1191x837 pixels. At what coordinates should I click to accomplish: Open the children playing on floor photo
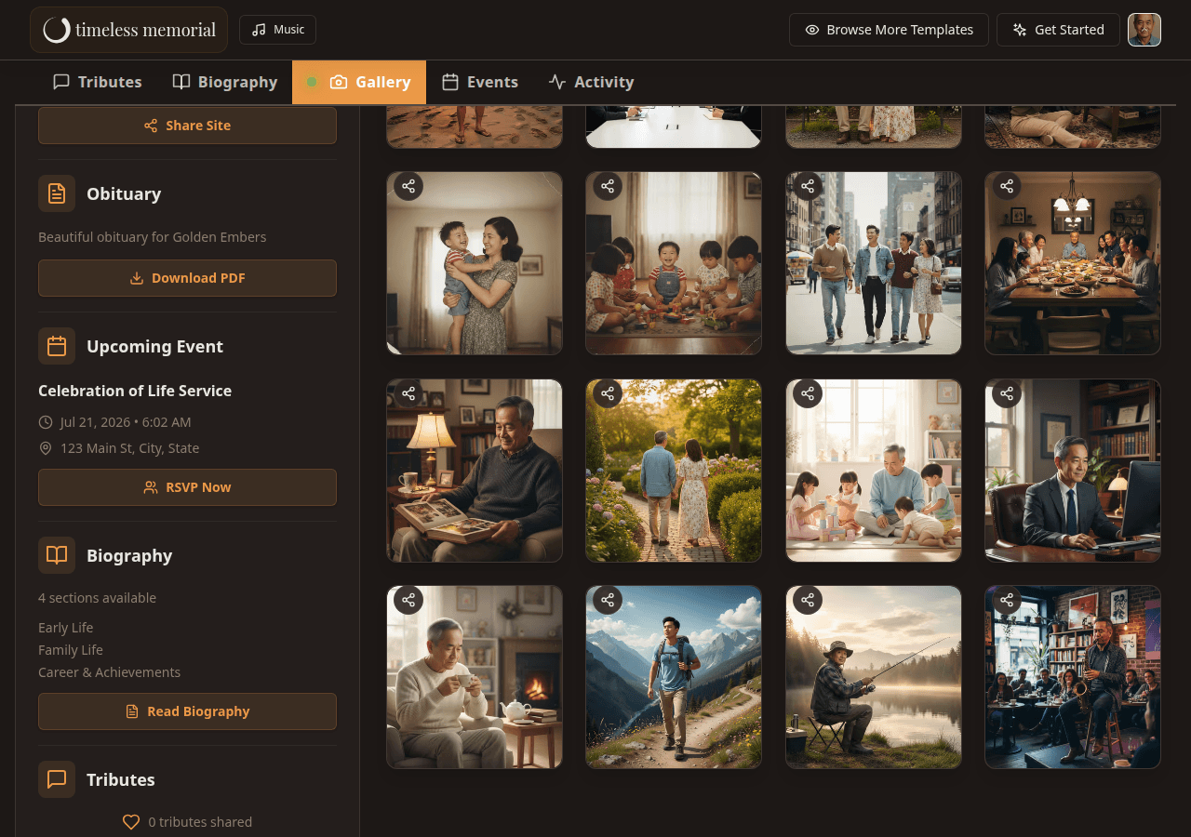coord(674,263)
